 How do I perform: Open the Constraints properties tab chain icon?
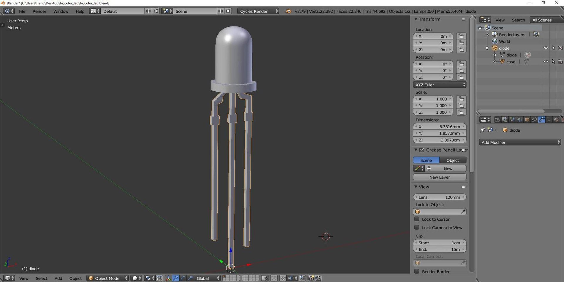pos(534,120)
